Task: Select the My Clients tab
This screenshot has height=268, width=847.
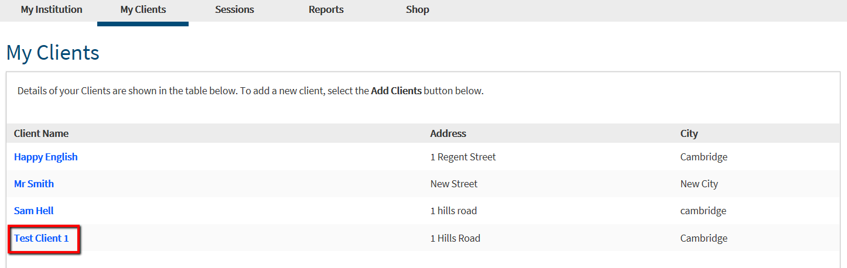Action: pos(143,9)
